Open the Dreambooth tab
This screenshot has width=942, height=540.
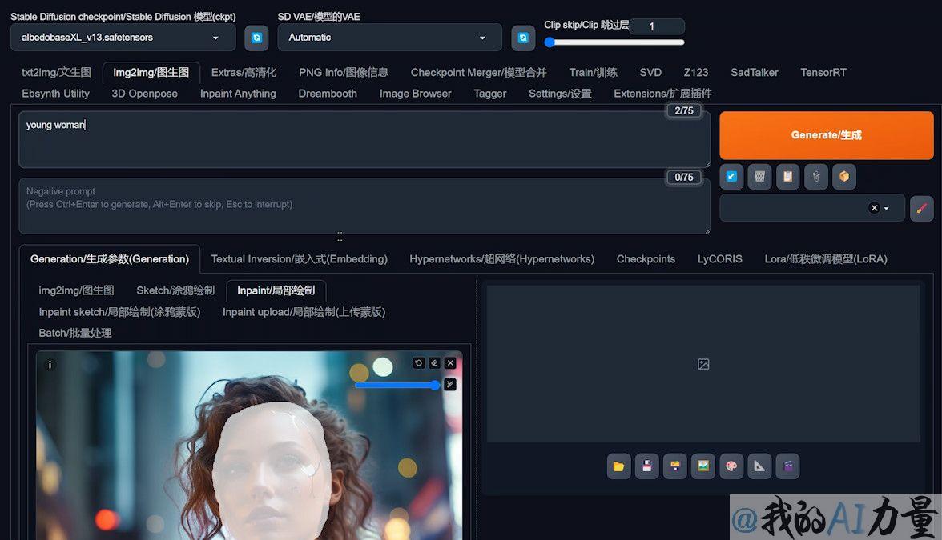[x=328, y=94]
